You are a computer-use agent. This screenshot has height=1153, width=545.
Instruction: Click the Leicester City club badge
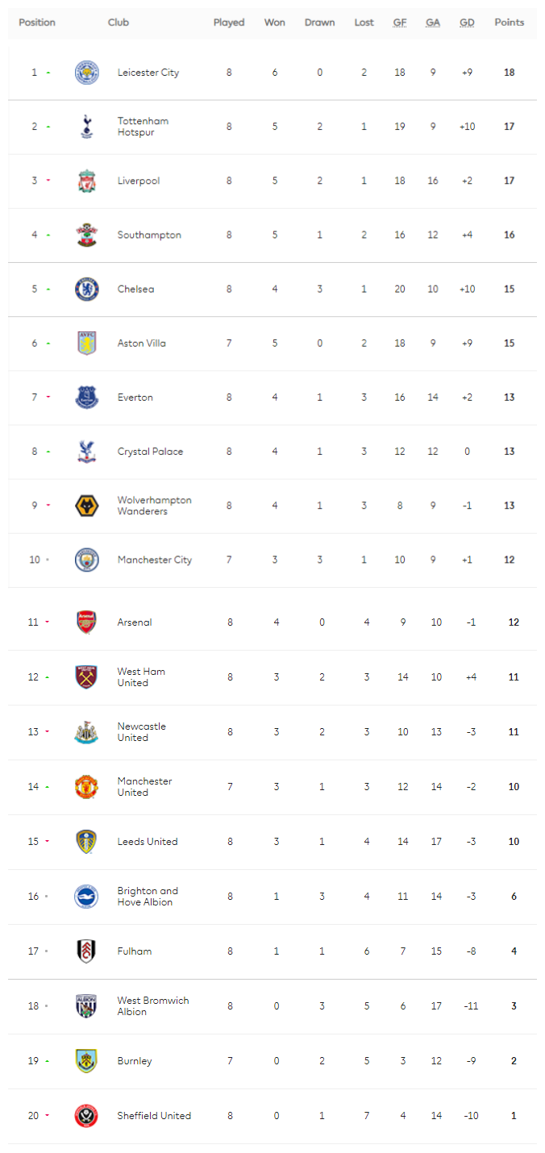pyautogui.click(x=87, y=73)
